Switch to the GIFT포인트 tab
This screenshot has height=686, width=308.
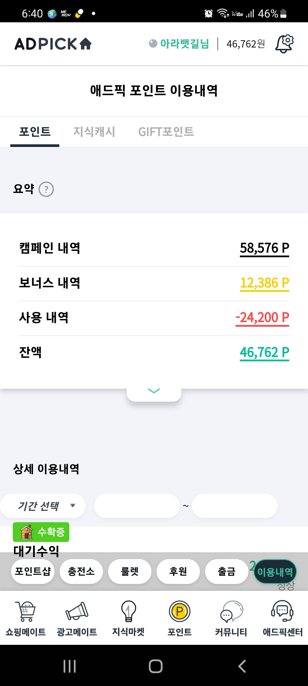point(166,132)
